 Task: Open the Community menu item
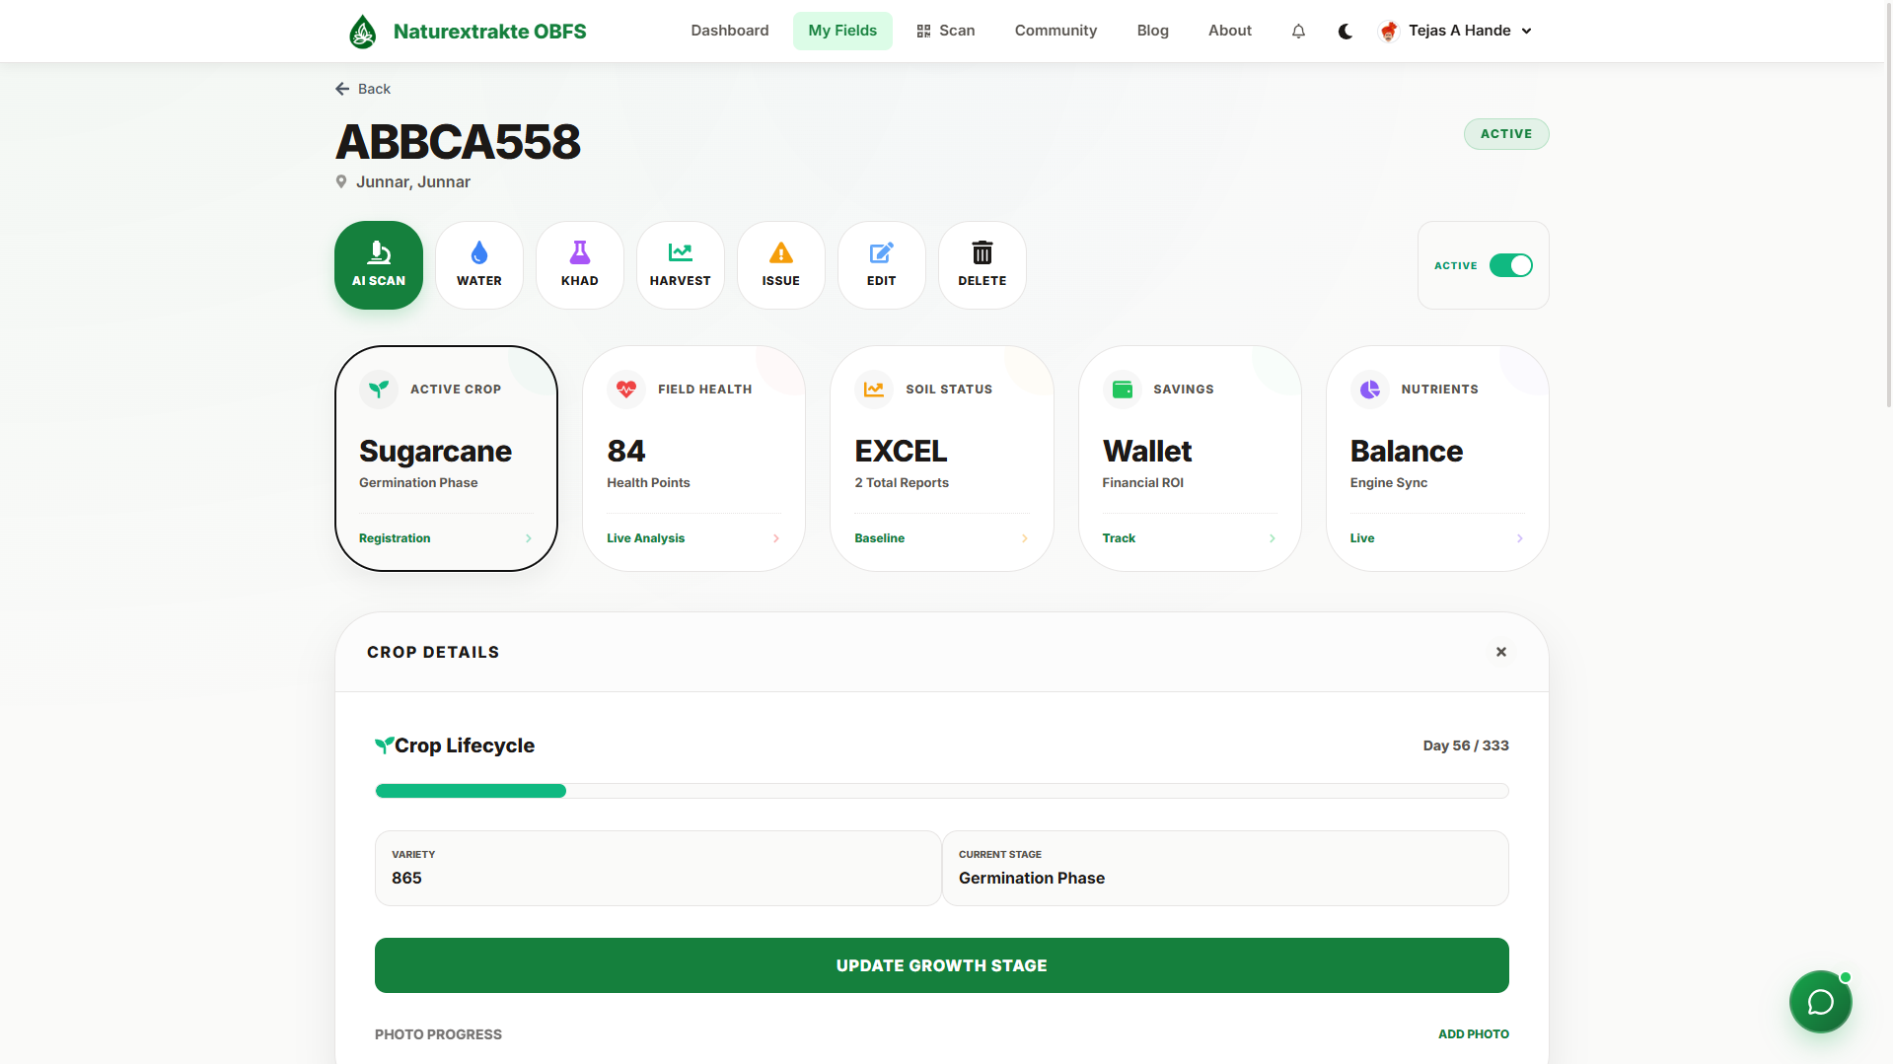[1056, 31]
